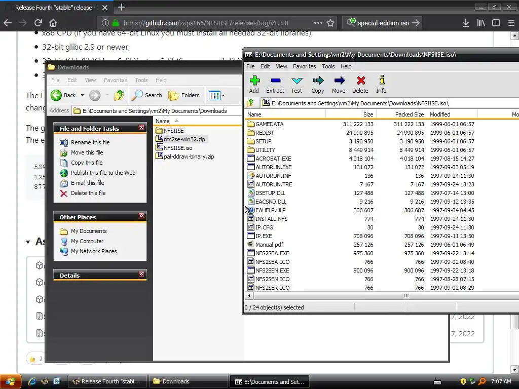Bookmark this page with the star icon
This screenshot has width=519, height=389.
click(x=330, y=23)
